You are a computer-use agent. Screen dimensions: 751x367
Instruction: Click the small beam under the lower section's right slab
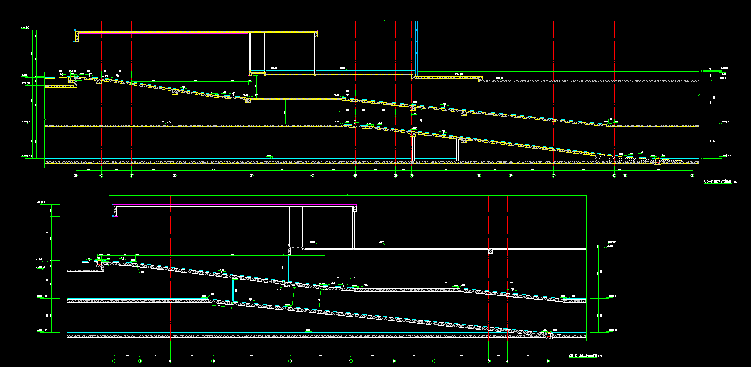(x=491, y=251)
